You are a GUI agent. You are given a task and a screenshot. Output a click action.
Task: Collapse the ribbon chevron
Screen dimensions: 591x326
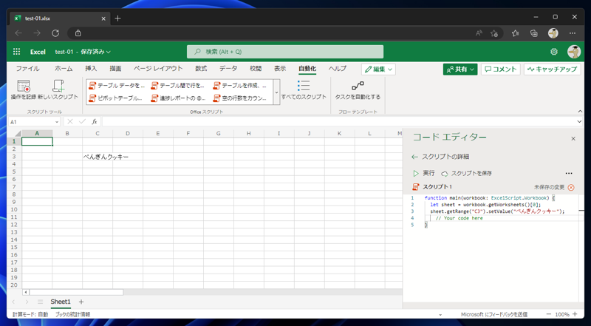tap(580, 112)
